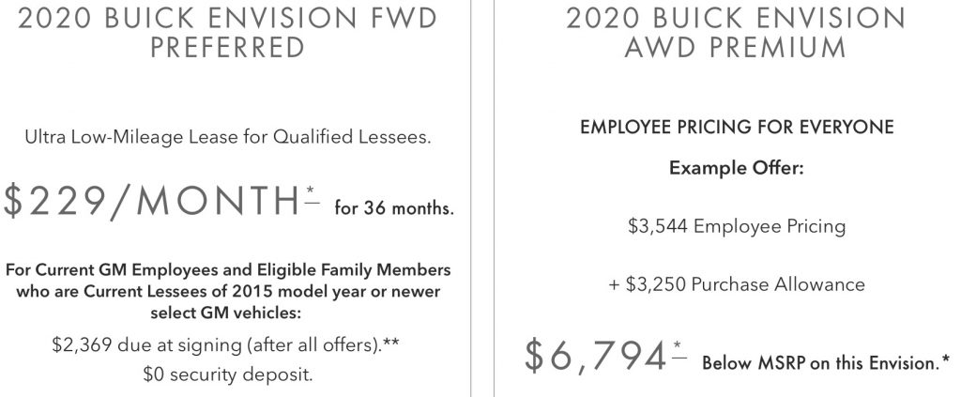
Task: Click the word PREFERRED in the left heading
Action: click(227, 48)
